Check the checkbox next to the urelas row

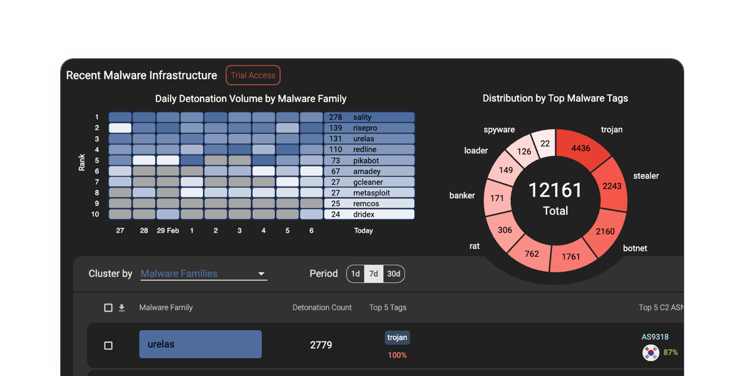click(109, 346)
